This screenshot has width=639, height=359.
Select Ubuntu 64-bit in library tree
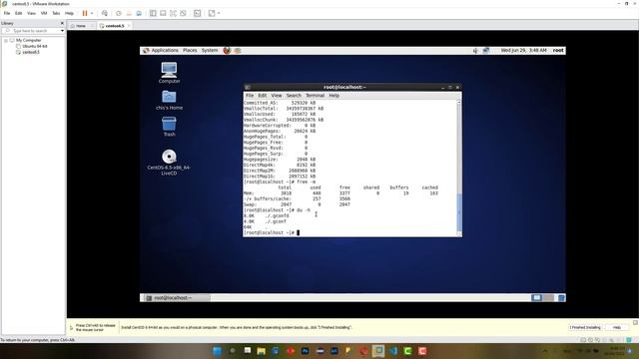(34, 46)
